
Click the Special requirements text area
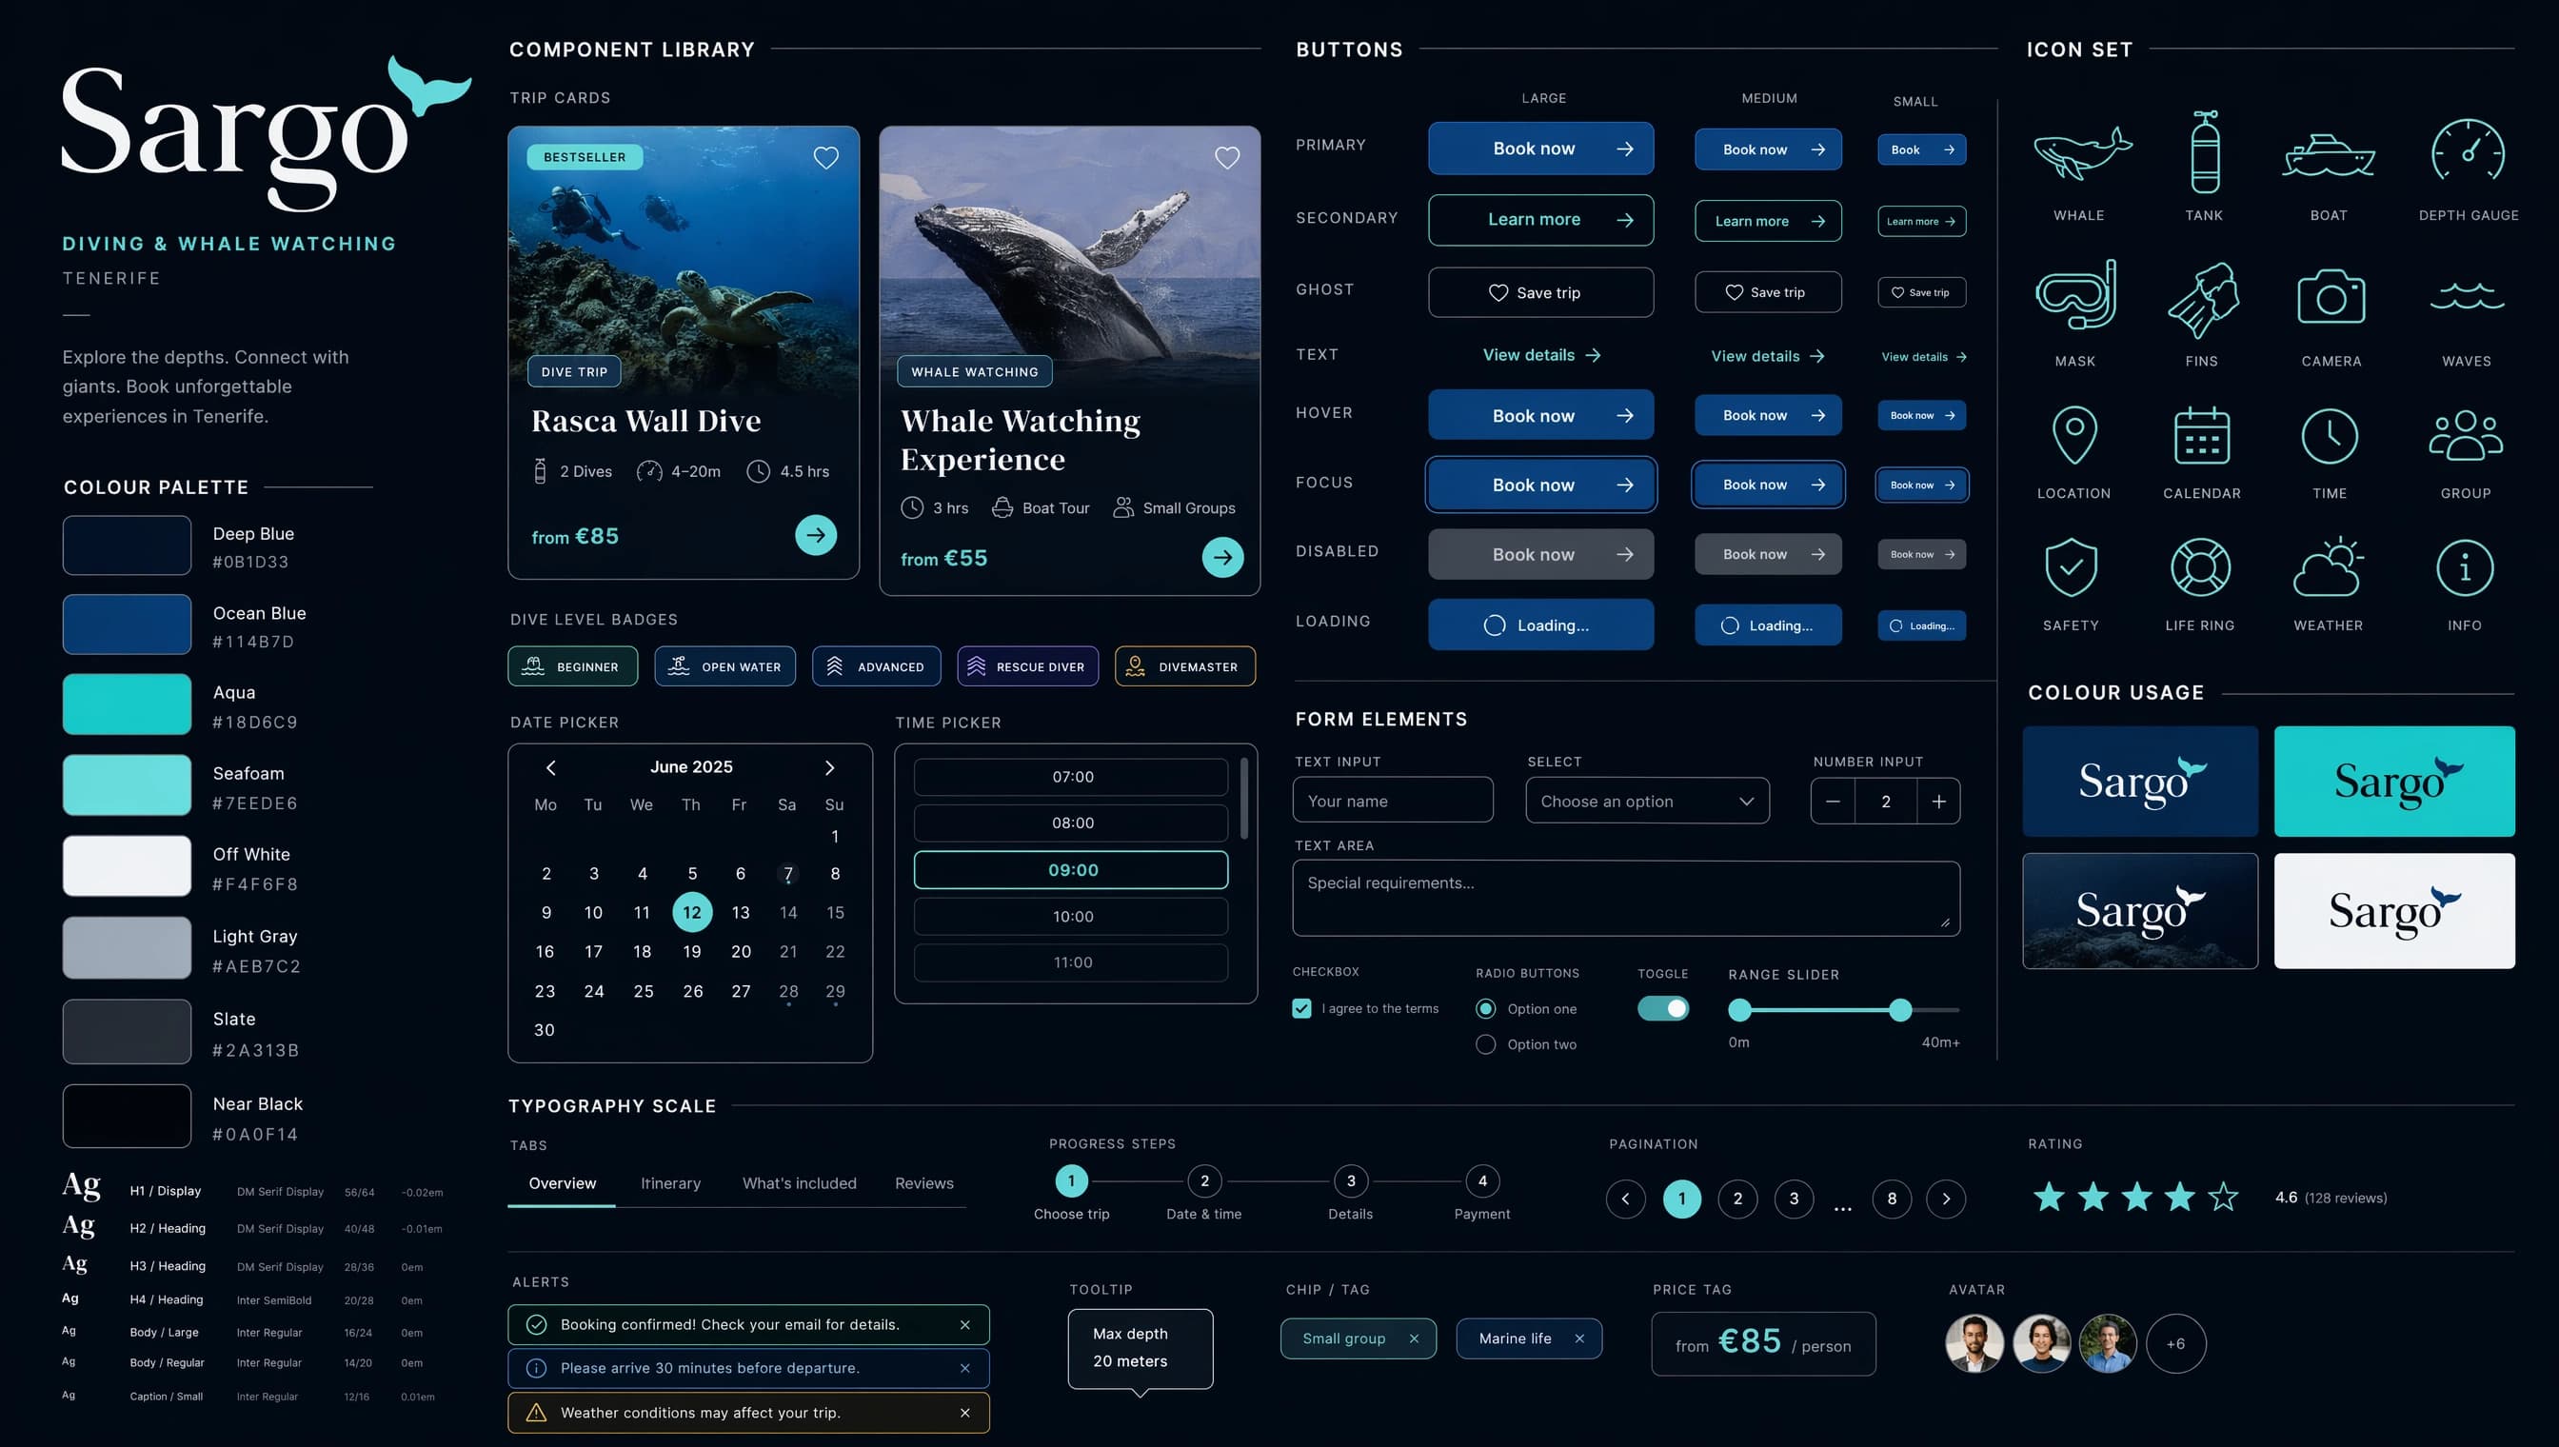click(x=1626, y=899)
